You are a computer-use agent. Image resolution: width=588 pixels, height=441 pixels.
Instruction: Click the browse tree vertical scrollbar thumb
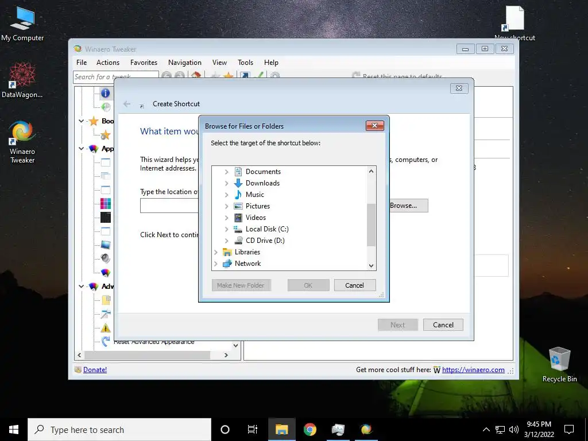[372, 225]
